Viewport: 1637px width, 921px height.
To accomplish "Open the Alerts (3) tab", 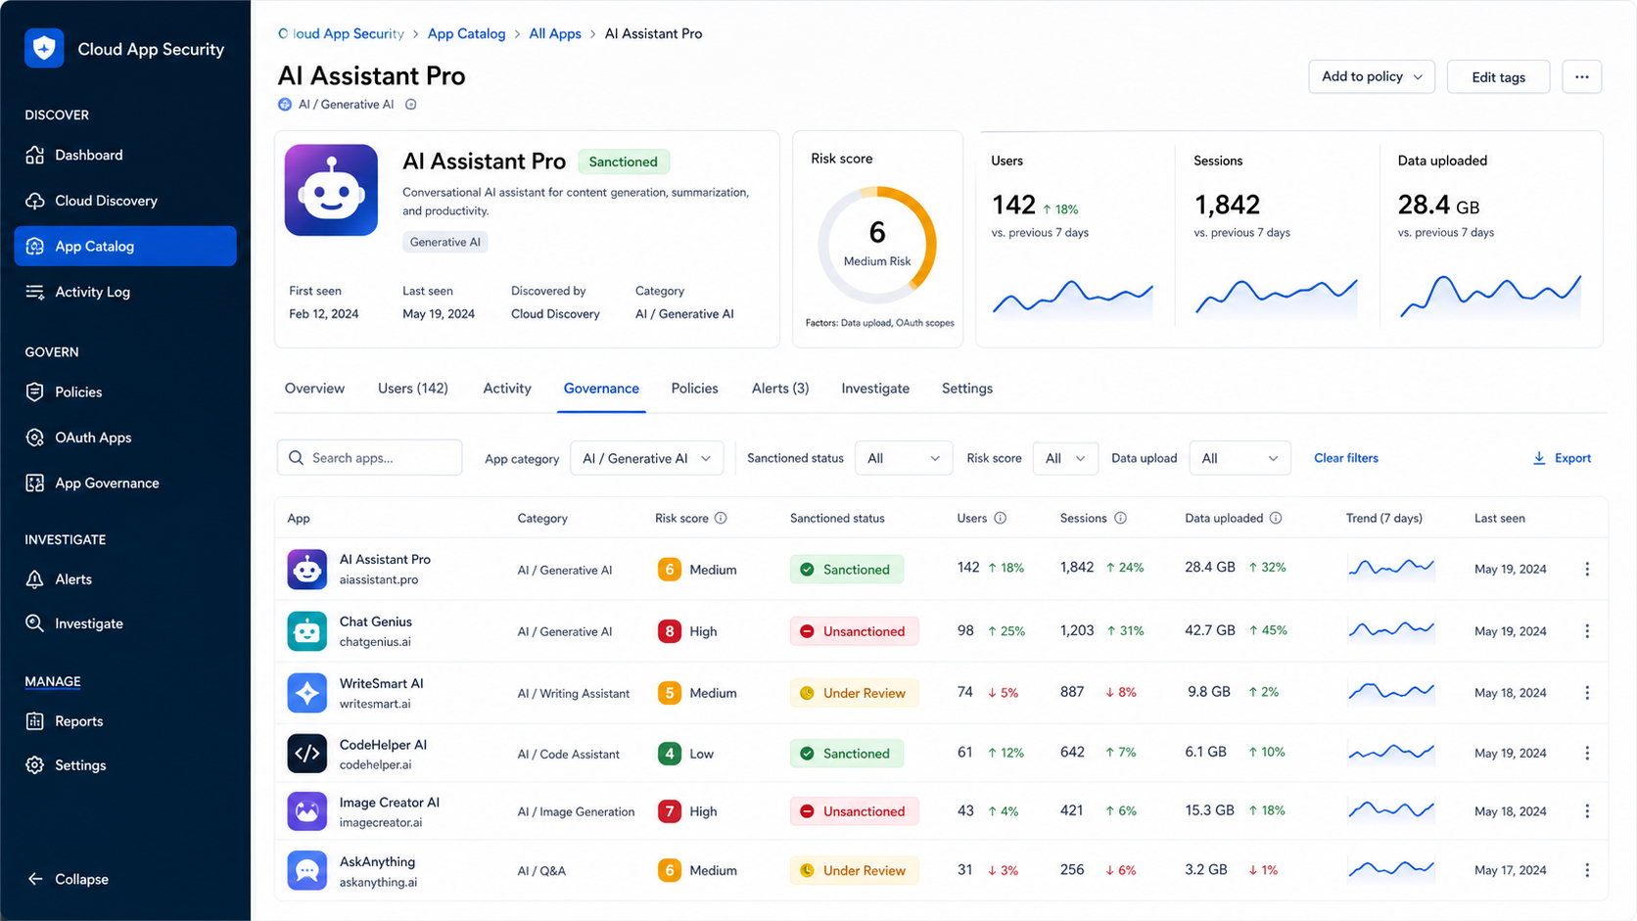I will pyautogui.click(x=780, y=389).
